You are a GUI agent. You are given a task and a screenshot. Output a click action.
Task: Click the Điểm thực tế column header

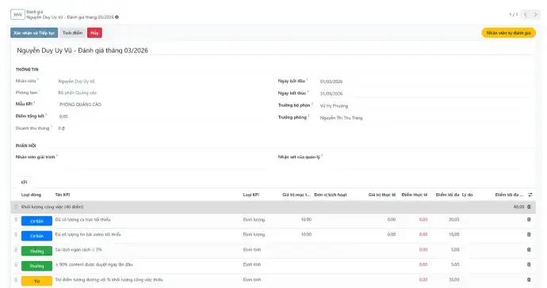(415, 195)
